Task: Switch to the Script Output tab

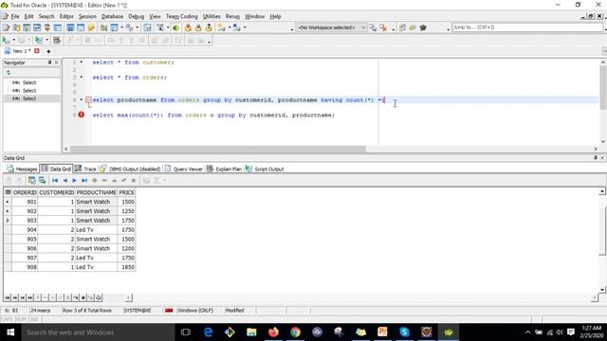Action: tap(265, 169)
